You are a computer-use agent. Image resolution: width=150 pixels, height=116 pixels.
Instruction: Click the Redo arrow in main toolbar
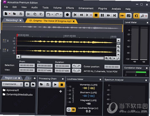57,15
